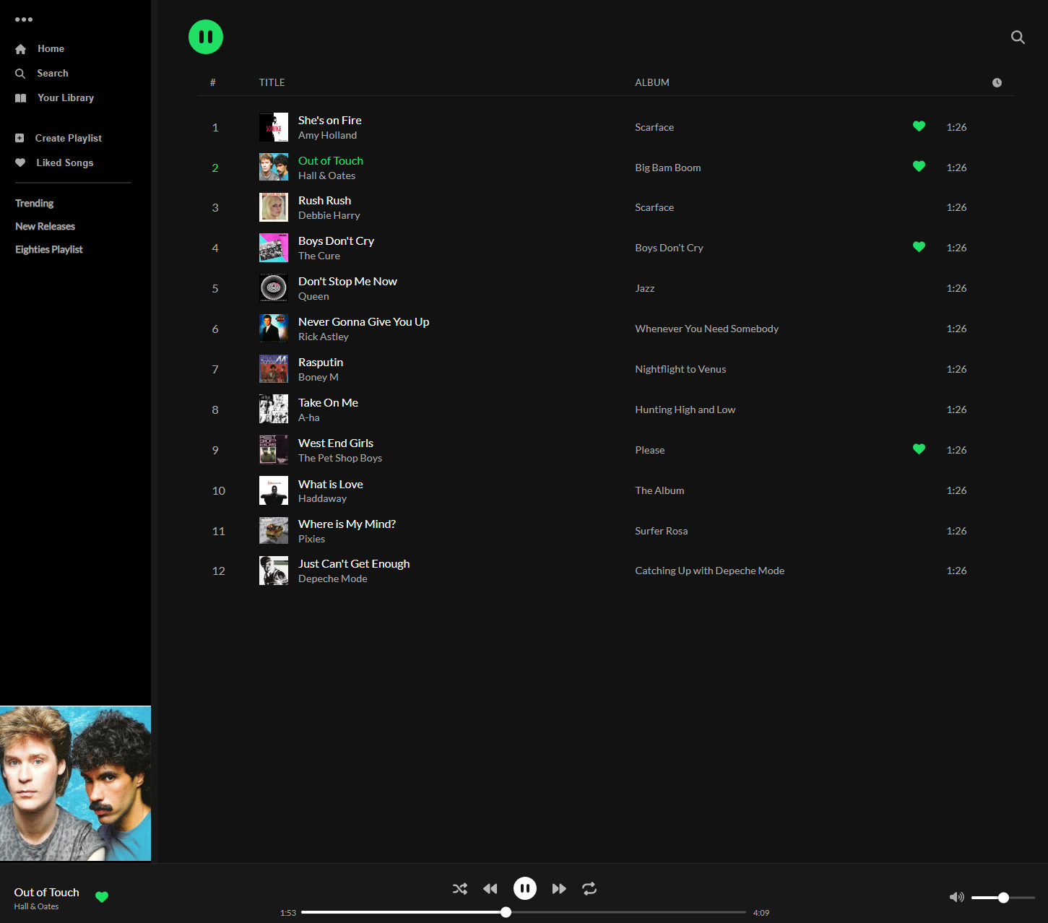Pause playlist with large green button
Screen dimensions: 1048x923
tap(206, 37)
